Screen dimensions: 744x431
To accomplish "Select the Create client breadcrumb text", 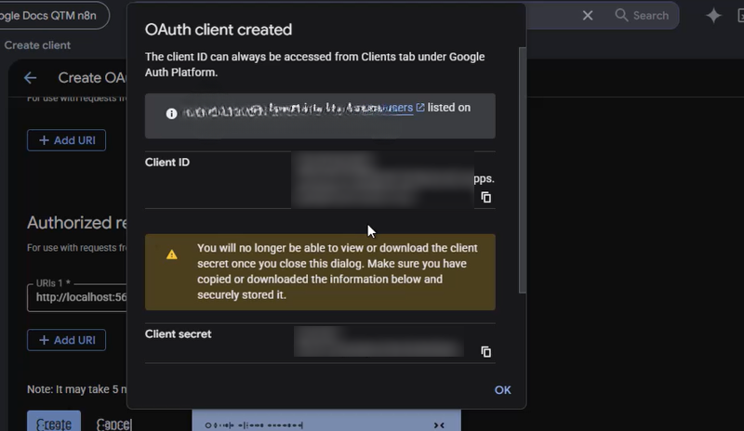I will pos(37,45).
